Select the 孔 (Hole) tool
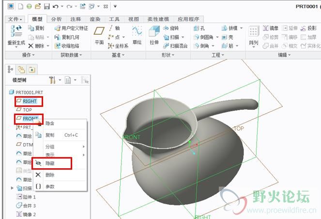The height and width of the screenshot is (219, 321). click(199, 28)
